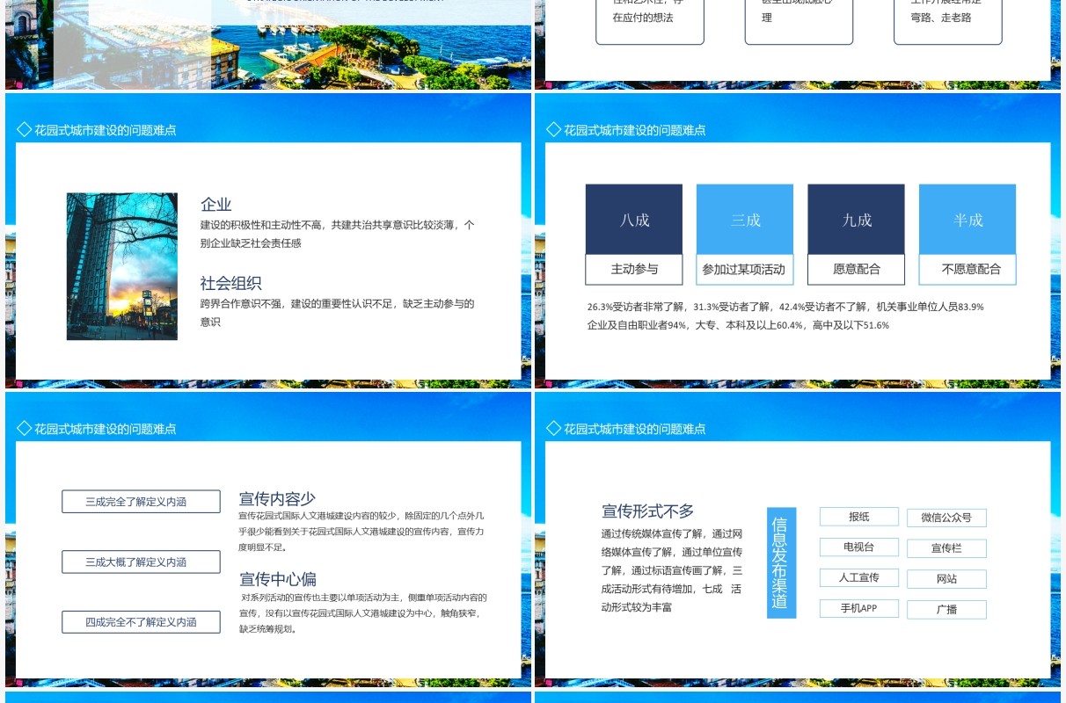Select the 三成完全了解定义内涵 box
This screenshot has height=703, width=1066.
coord(141,502)
